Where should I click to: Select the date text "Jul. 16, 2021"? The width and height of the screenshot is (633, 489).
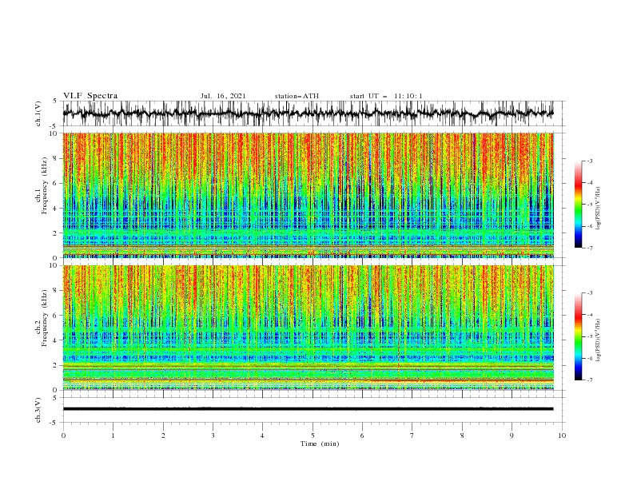point(223,96)
